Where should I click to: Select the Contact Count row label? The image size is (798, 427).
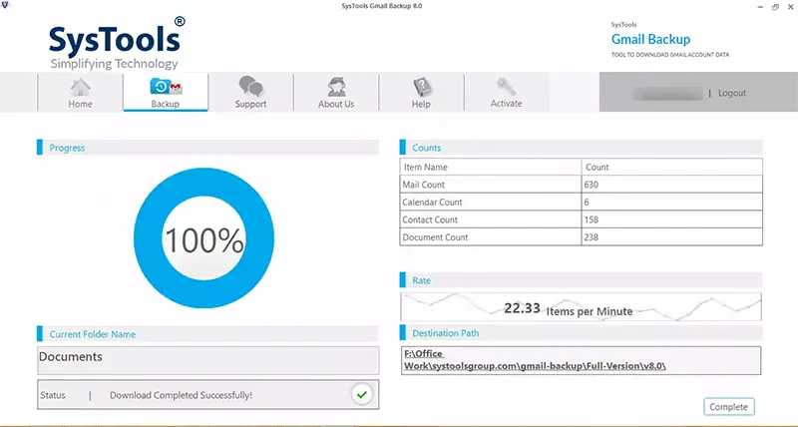(430, 219)
